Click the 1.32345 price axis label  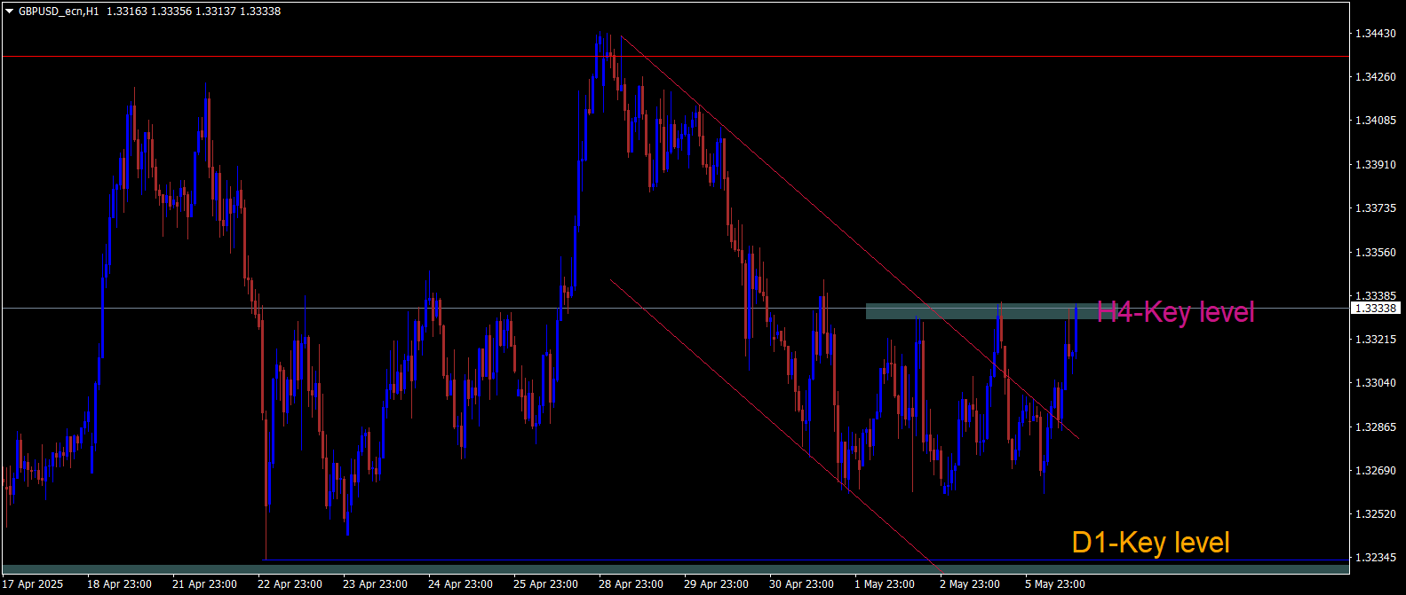(1375, 558)
